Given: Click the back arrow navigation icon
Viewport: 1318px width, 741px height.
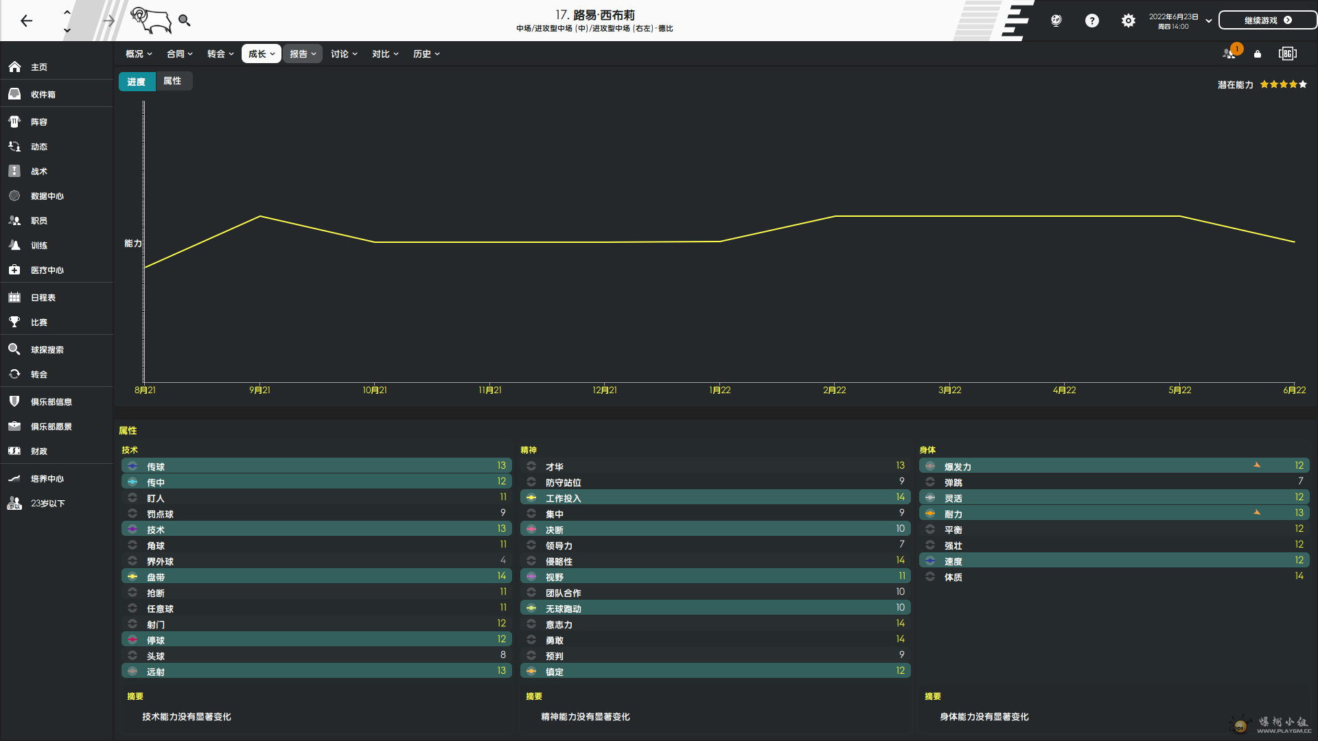Looking at the screenshot, I should pos(26,21).
